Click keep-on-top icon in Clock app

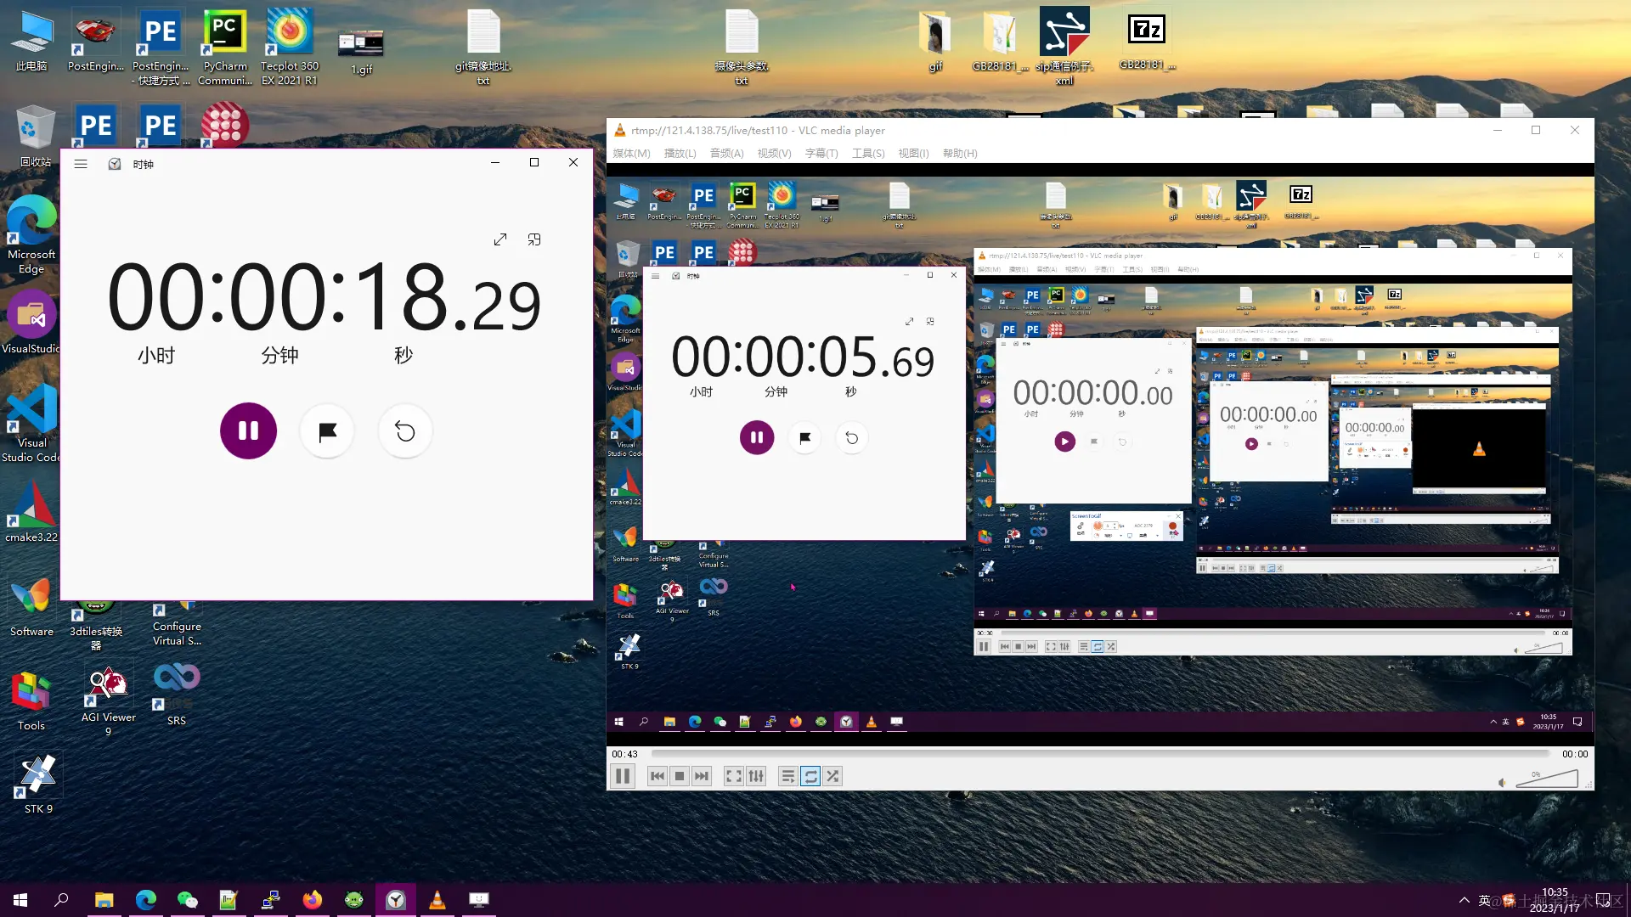tap(534, 239)
